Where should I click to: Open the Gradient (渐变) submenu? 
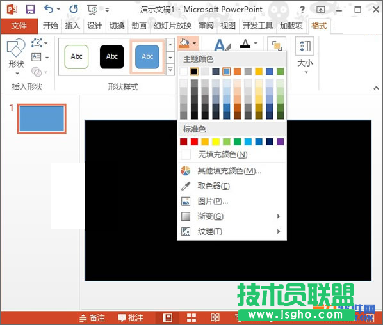[x=232, y=216]
